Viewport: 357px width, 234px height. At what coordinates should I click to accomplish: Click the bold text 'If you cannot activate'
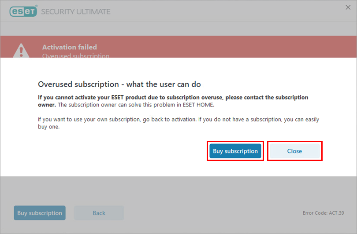coord(173,101)
